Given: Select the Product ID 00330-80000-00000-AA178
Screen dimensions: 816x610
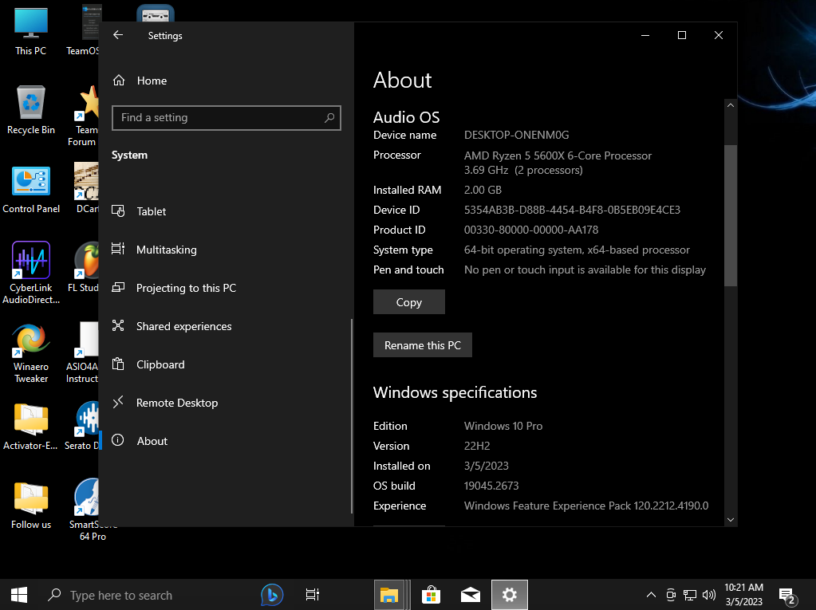Looking at the screenshot, I should (x=530, y=230).
